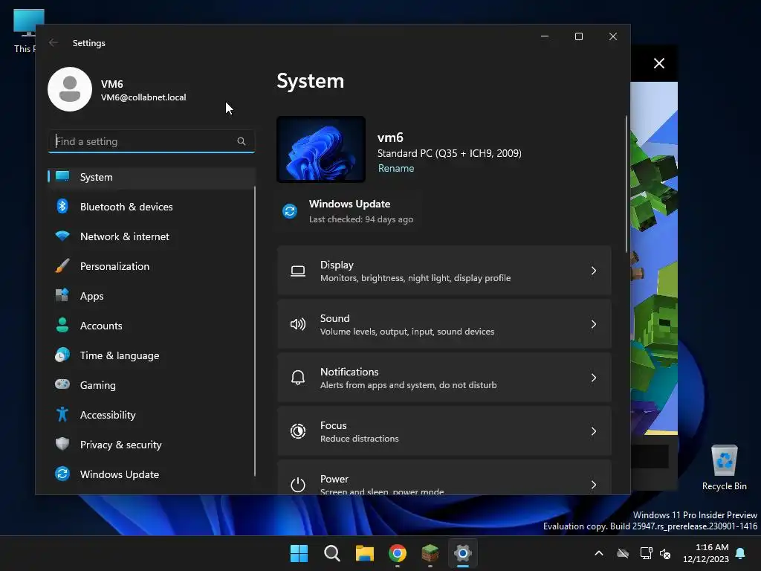Open Bluetooth & devices page

152,207
